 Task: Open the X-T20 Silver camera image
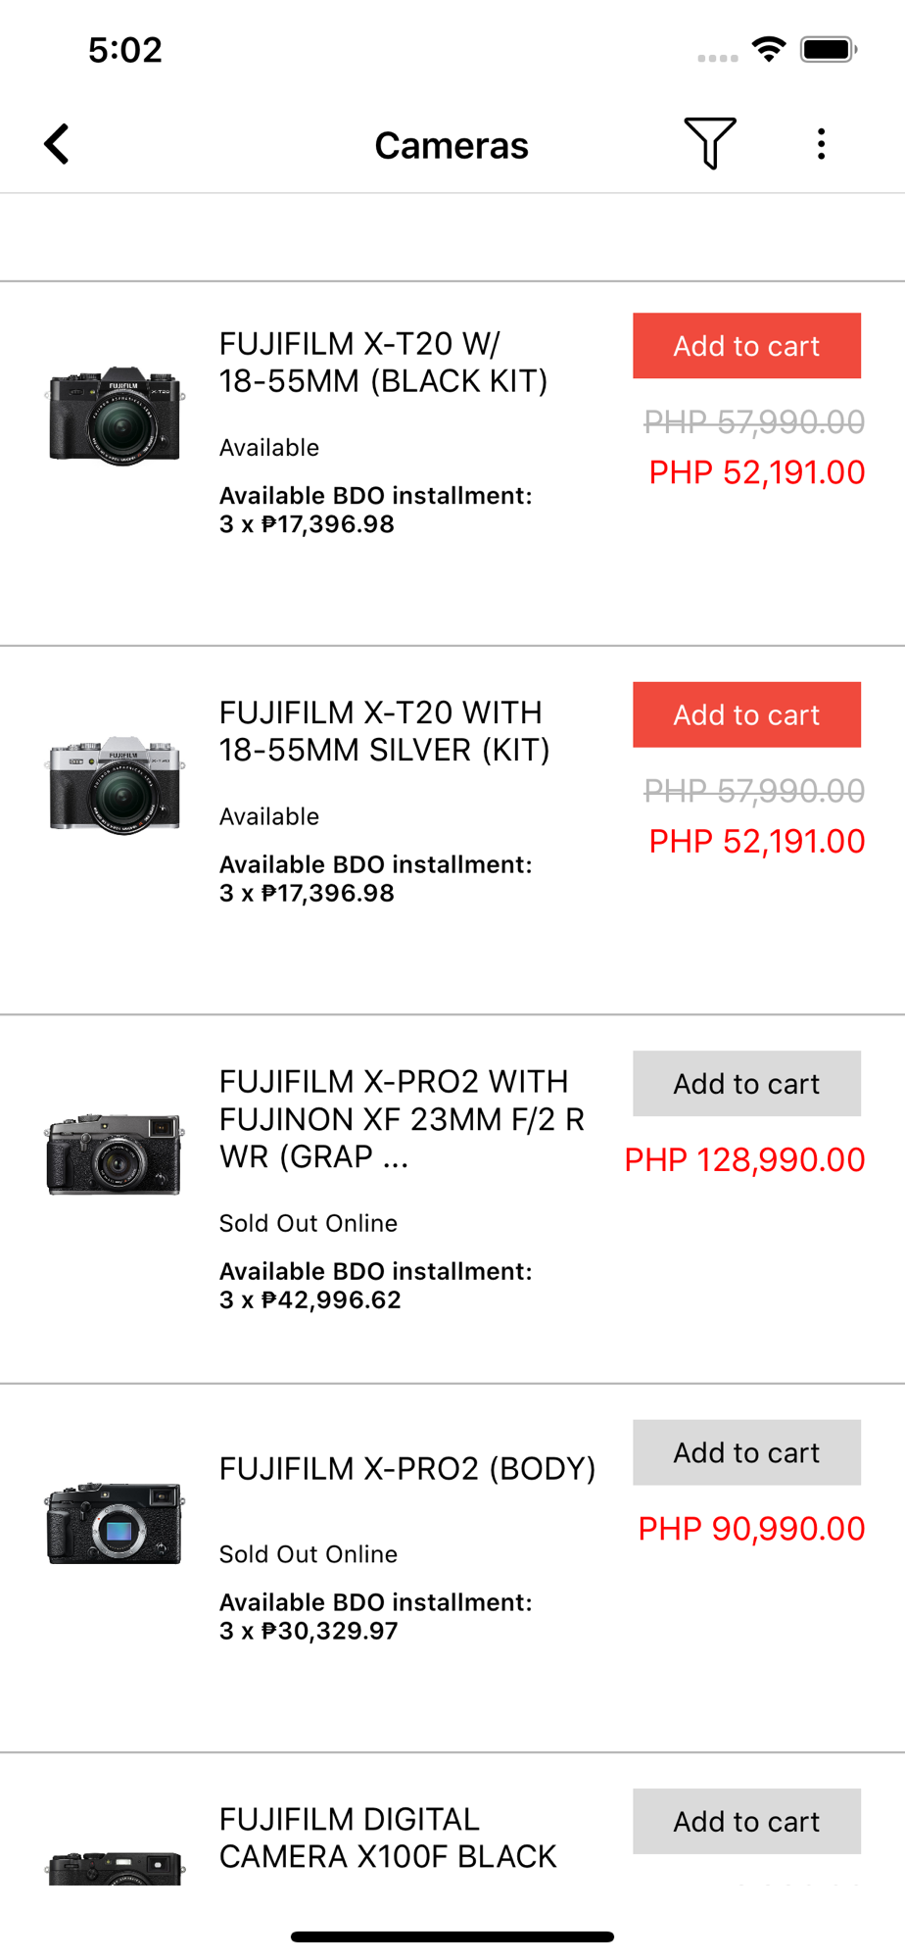115,784
